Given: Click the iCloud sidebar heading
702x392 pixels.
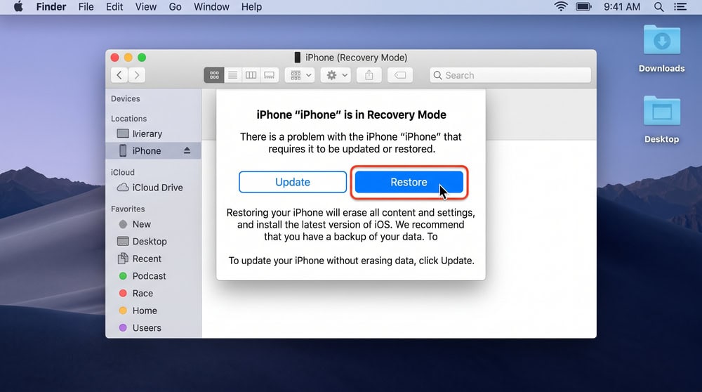Looking at the screenshot, I should (123, 173).
